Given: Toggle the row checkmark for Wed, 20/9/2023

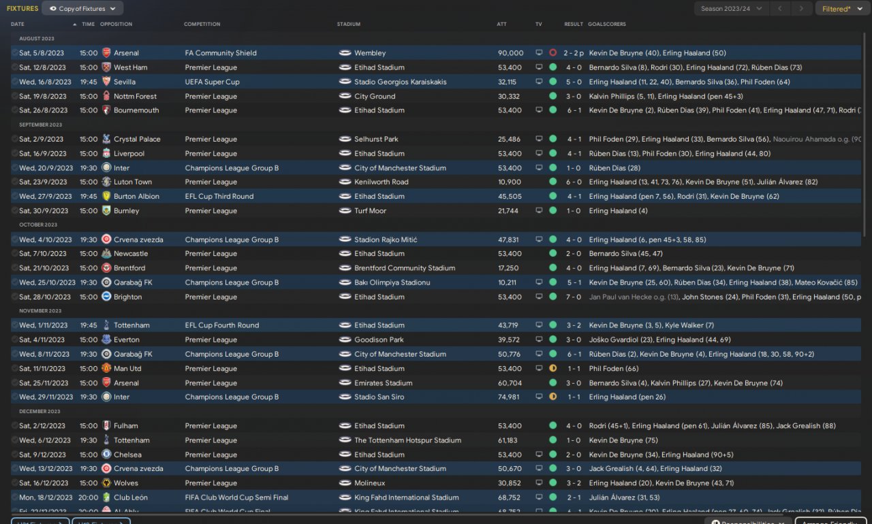Looking at the screenshot, I should 15,168.
